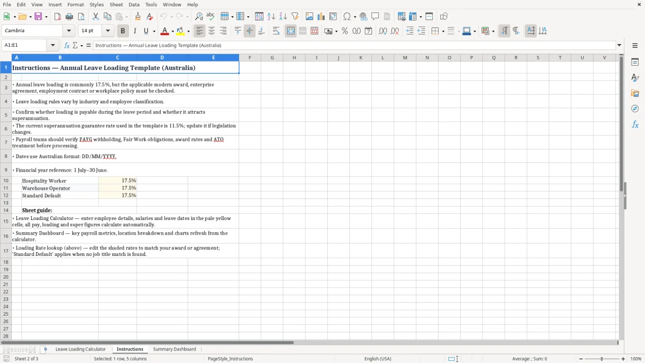Toggle Merge and Center Cells
The image size is (645, 363).
[x=291, y=31]
